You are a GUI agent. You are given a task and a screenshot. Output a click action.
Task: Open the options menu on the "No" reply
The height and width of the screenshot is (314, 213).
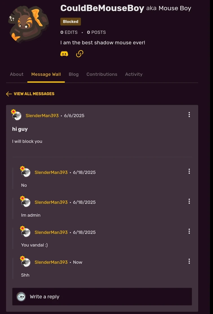[x=189, y=171]
